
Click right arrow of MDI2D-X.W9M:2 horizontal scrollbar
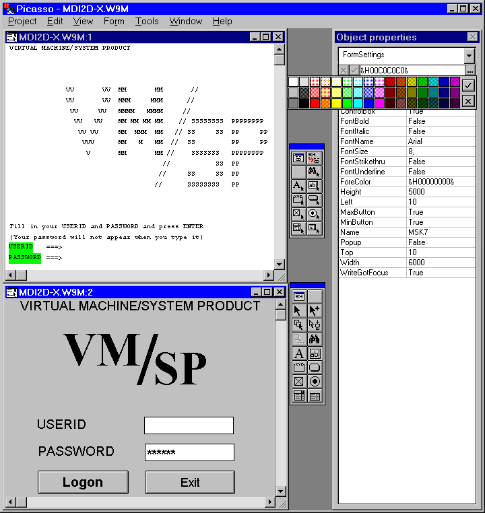click(x=269, y=502)
